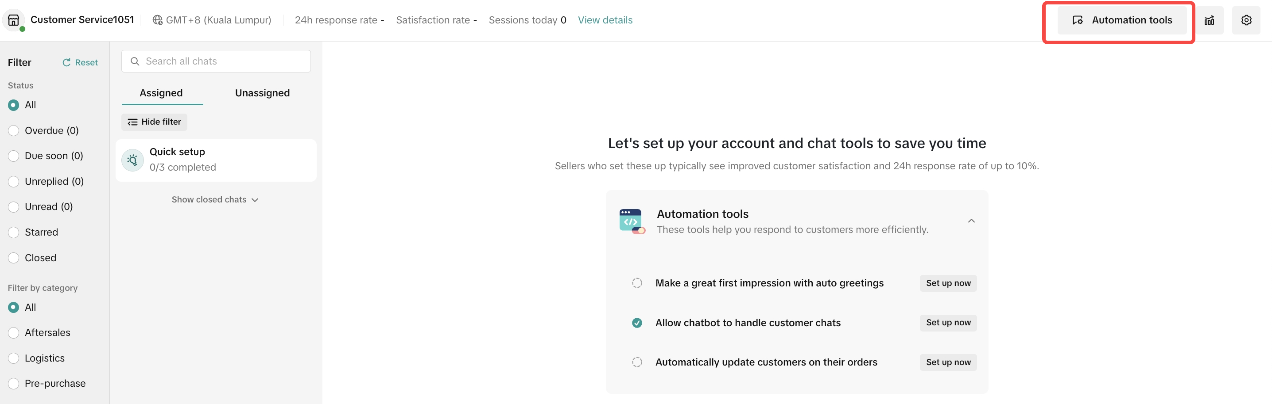Open the performance chart icon

(1209, 20)
